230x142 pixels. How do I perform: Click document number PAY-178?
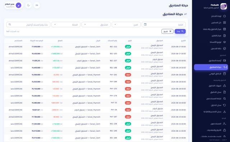click(114, 96)
